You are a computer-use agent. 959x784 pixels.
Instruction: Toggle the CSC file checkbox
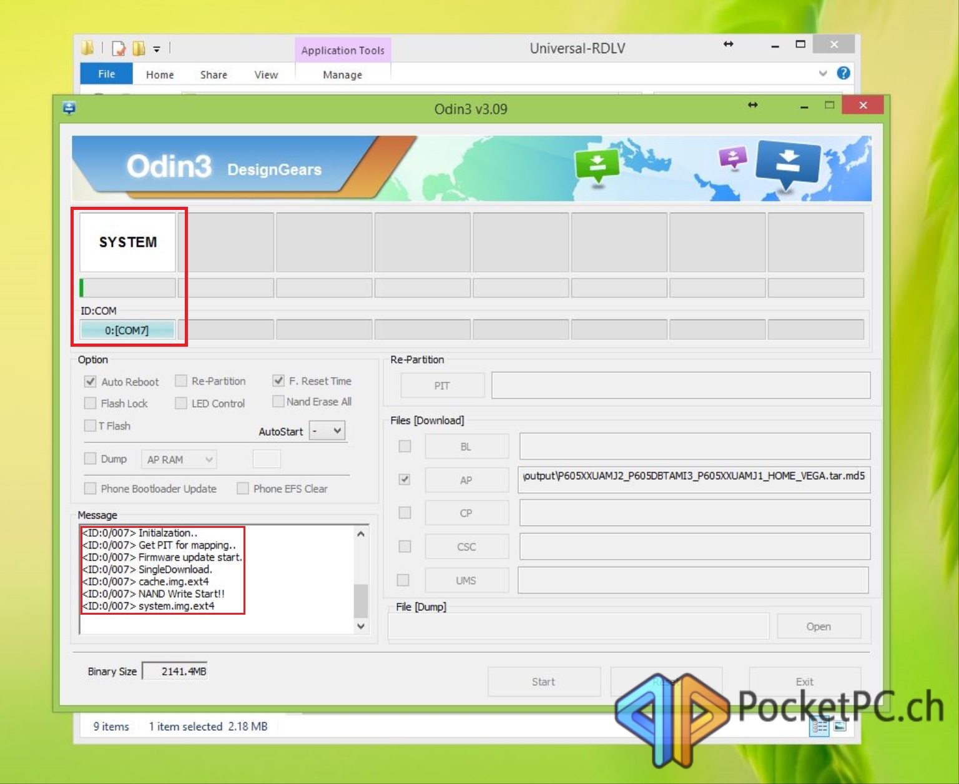405,546
